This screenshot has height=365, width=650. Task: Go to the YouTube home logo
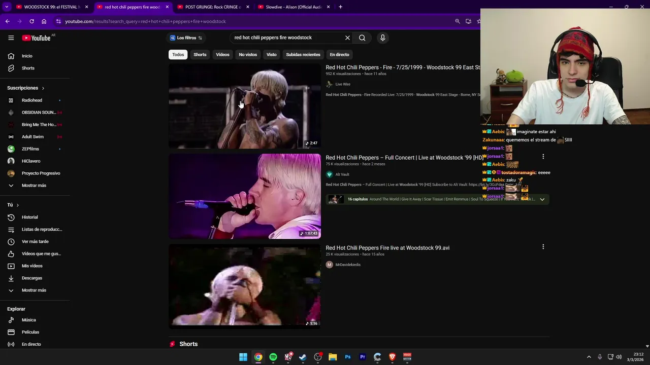(x=36, y=38)
